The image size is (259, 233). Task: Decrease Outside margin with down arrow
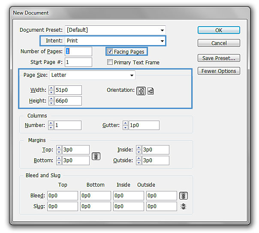pyautogui.click(x=139, y=163)
